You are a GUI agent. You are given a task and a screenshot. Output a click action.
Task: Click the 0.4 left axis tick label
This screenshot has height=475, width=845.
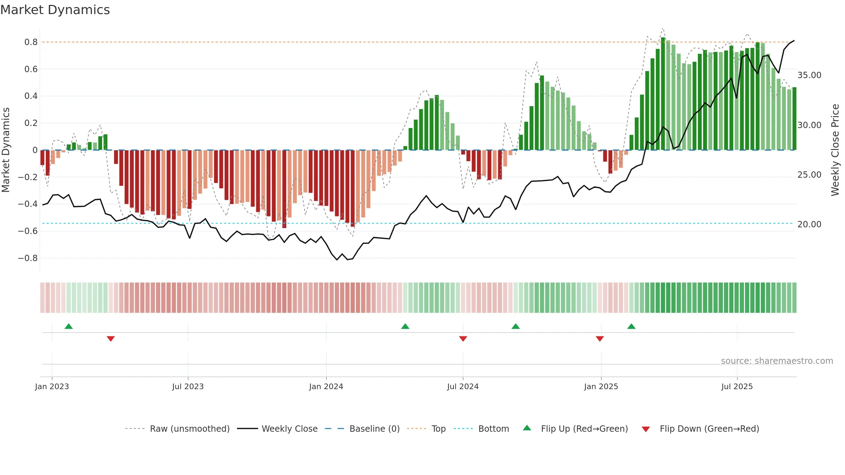click(31, 96)
